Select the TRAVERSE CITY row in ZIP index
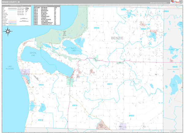Screen dimensions: 184x133 pyautogui.click(x=45, y=24)
